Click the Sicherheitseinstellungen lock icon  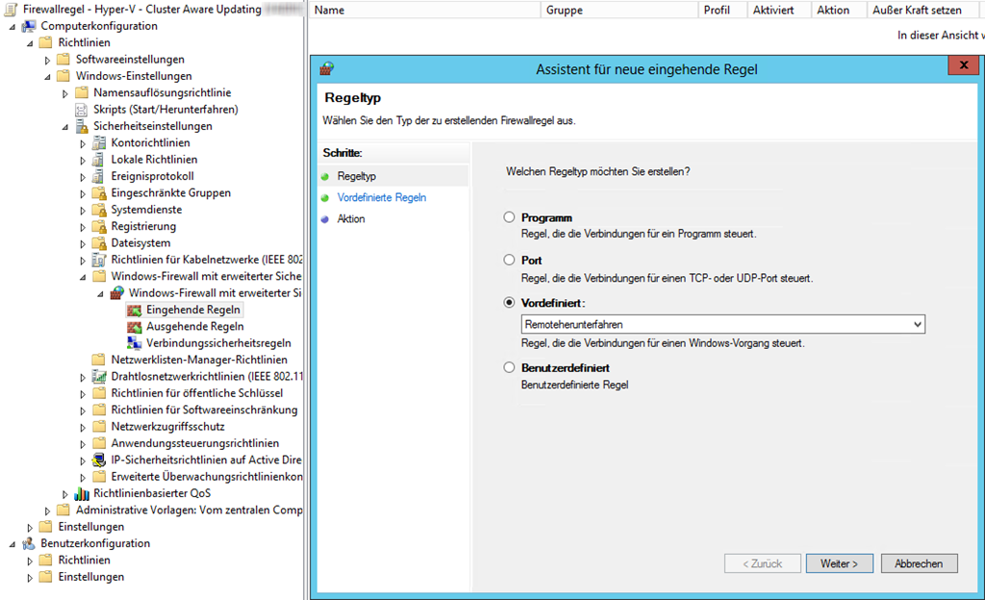pos(81,126)
